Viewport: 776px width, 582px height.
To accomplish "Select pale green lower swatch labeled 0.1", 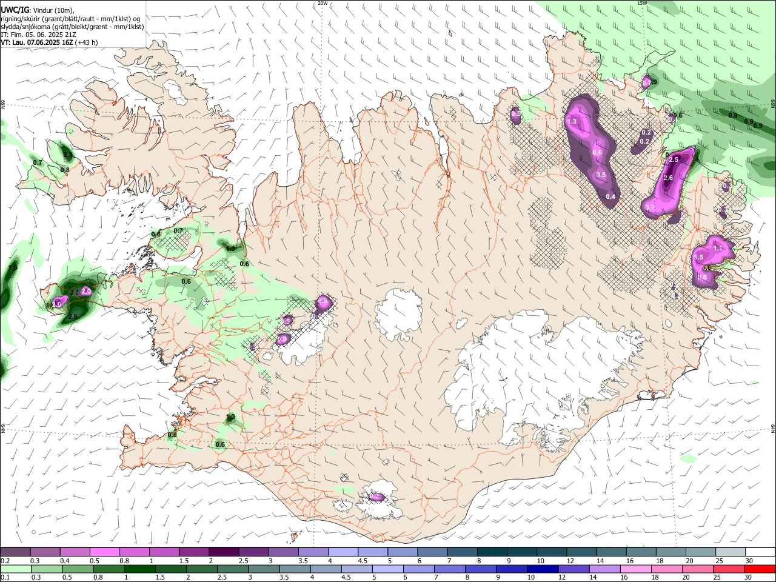I will [x=16, y=569].
